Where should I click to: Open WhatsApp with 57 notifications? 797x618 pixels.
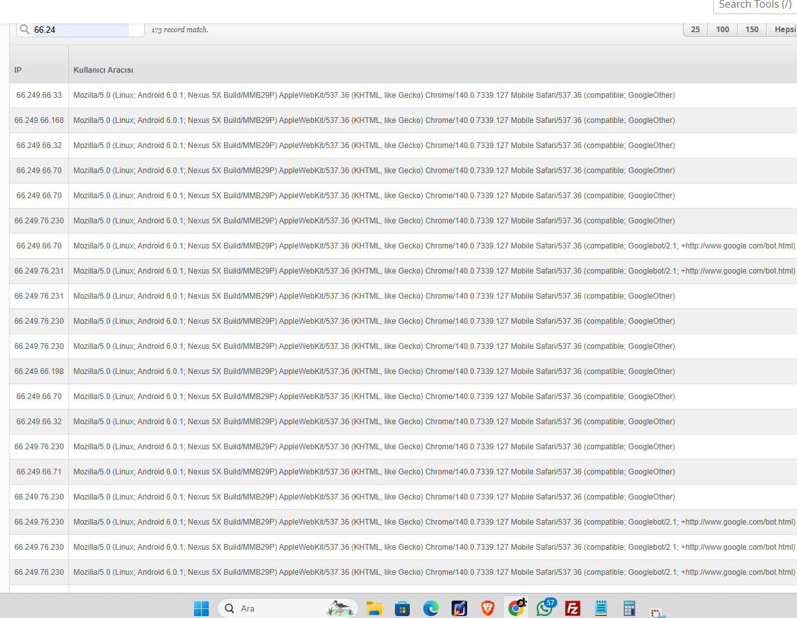pos(545,608)
